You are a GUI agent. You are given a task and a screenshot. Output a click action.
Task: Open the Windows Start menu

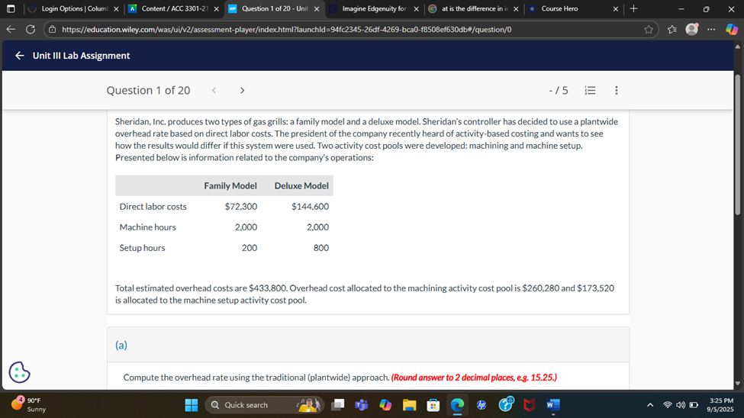(192, 405)
